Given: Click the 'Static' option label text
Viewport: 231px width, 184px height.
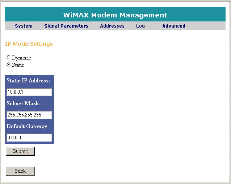Looking at the screenshot, I should [x=18, y=65].
